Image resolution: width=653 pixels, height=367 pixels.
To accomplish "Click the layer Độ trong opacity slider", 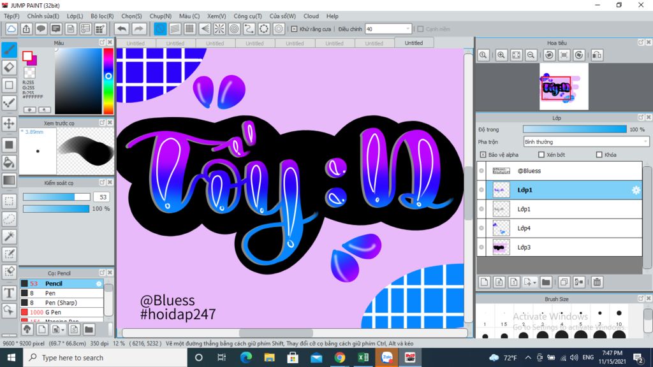I will coord(575,129).
